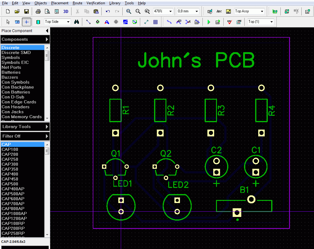Open the File menu

(x=5, y=3)
